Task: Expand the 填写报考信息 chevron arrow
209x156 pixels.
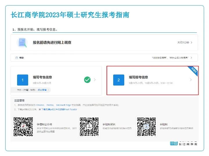Action: point(191,80)
